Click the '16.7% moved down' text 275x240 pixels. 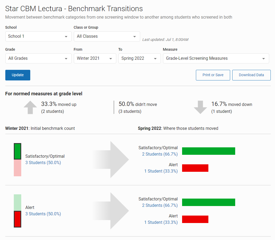(232, 104)
